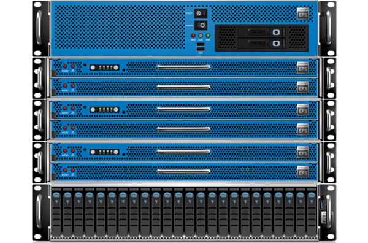368x243 pixels.
Task: Click the lower USB port above USB label
Action: pos(201,49)
